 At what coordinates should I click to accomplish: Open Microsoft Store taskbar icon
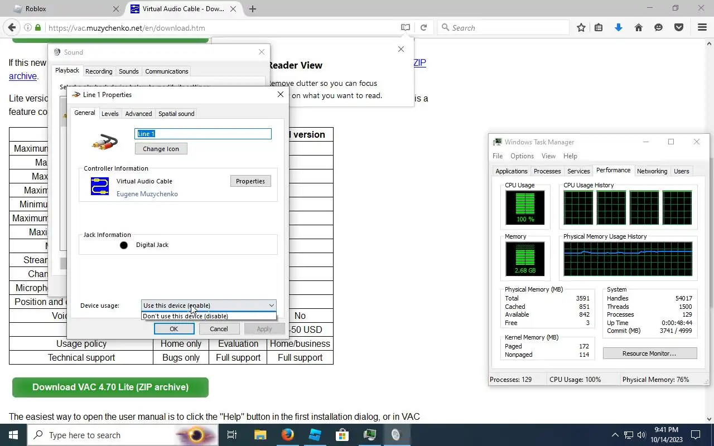[342, 435]
